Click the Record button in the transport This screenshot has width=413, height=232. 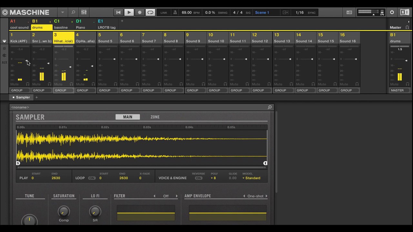coord(140,12)
